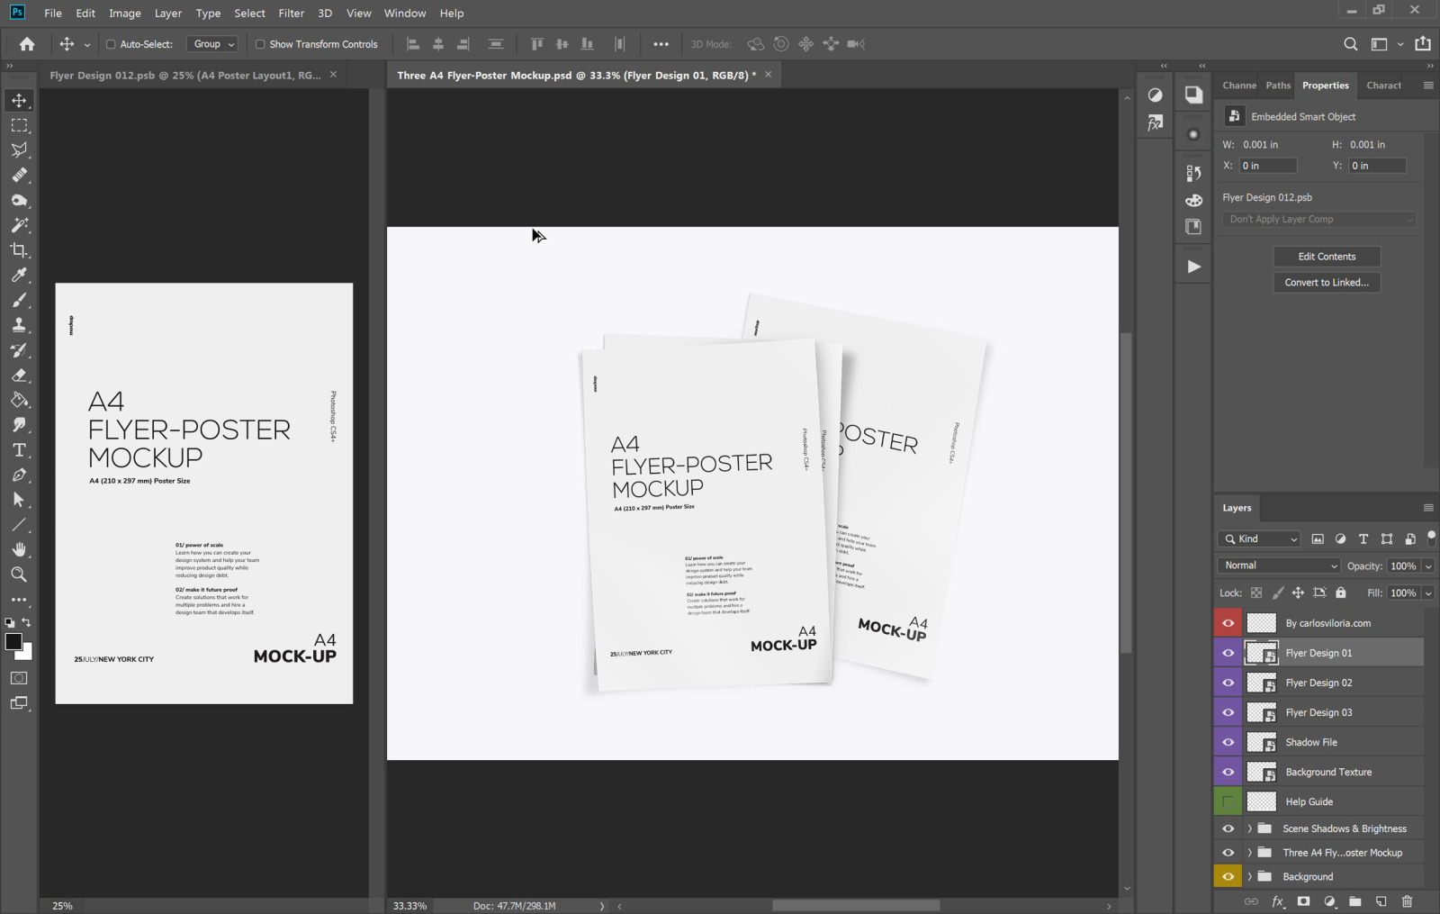Select the Eyedropper tool
Viewport: 1440px width, 914px height.
click(19, 276)
